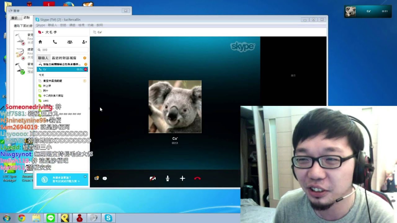Click the koala avatar in the call view
The height and width of the screenshot is (223, 397).
pyautogui.click(x=175, y=107)
